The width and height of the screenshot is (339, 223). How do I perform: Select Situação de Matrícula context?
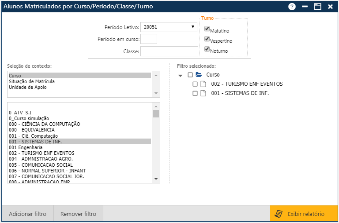(x=32, y=81)
